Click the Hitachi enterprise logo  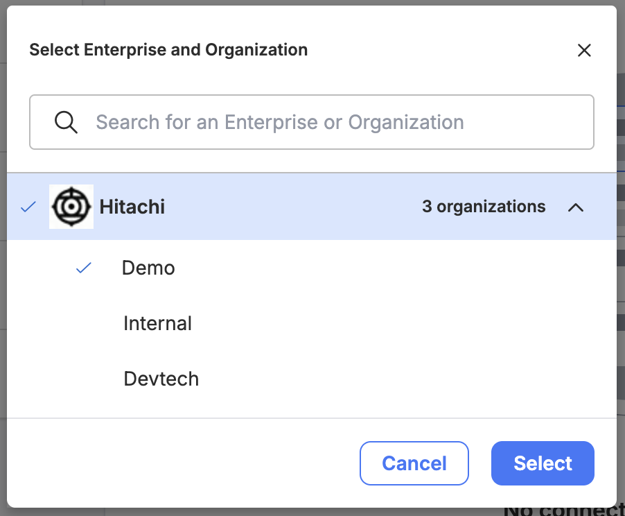point(71,207)
